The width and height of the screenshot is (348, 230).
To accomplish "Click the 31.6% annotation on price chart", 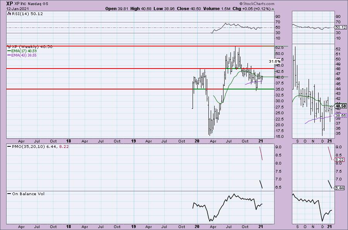I will [275, 61].
